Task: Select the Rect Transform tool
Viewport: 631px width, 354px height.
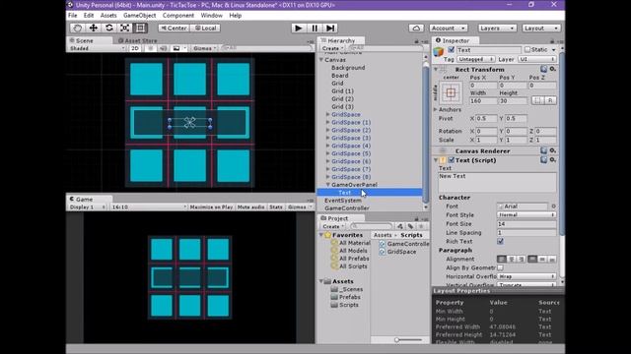Action: (x=140, y=29)
